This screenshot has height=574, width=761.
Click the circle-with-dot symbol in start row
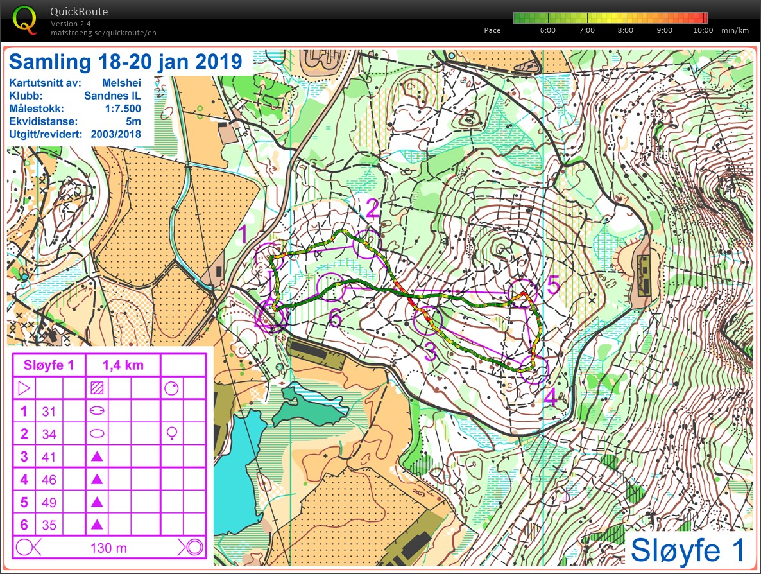(171, 388)
